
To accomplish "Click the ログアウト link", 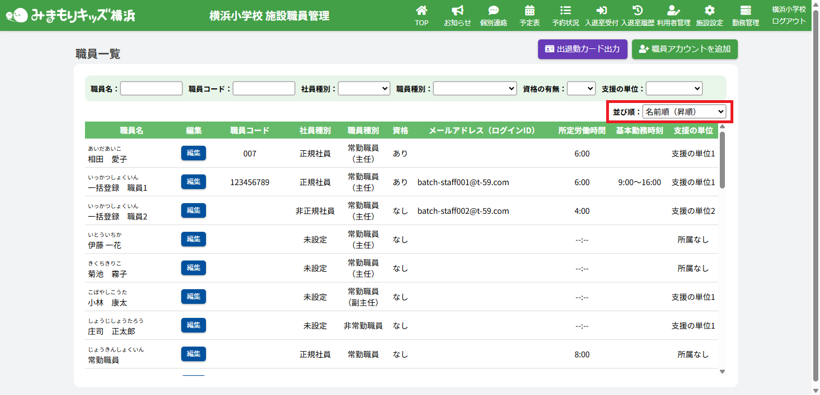I will point(788,21).
